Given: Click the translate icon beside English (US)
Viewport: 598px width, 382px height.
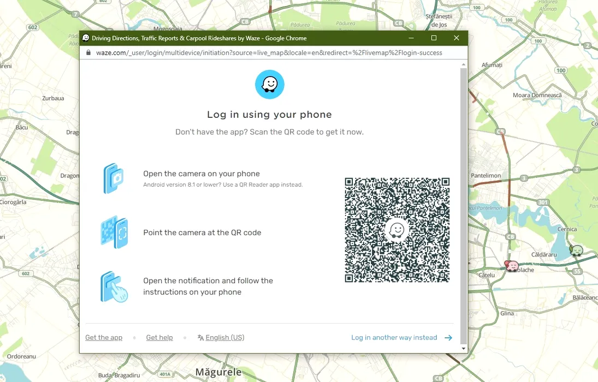Looking at the screenshot, I should pos(200,337).
